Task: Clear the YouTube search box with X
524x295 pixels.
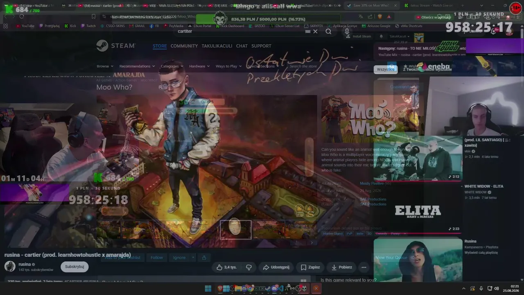Action: click(315, 32)
